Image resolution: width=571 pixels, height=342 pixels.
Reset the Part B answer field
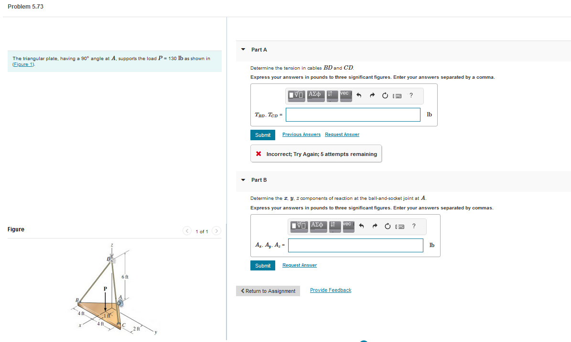click(388, 227)
